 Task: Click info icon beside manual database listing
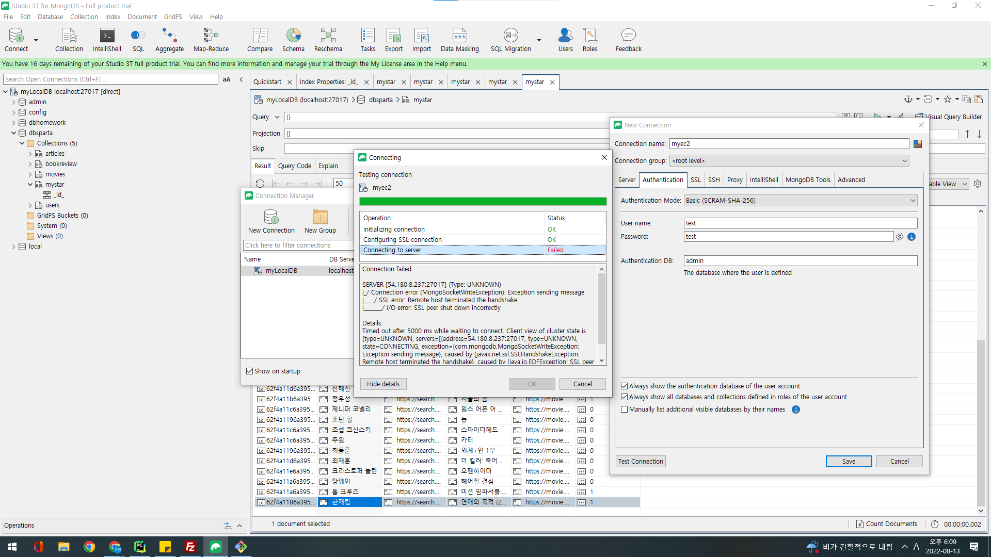[796, 409]
